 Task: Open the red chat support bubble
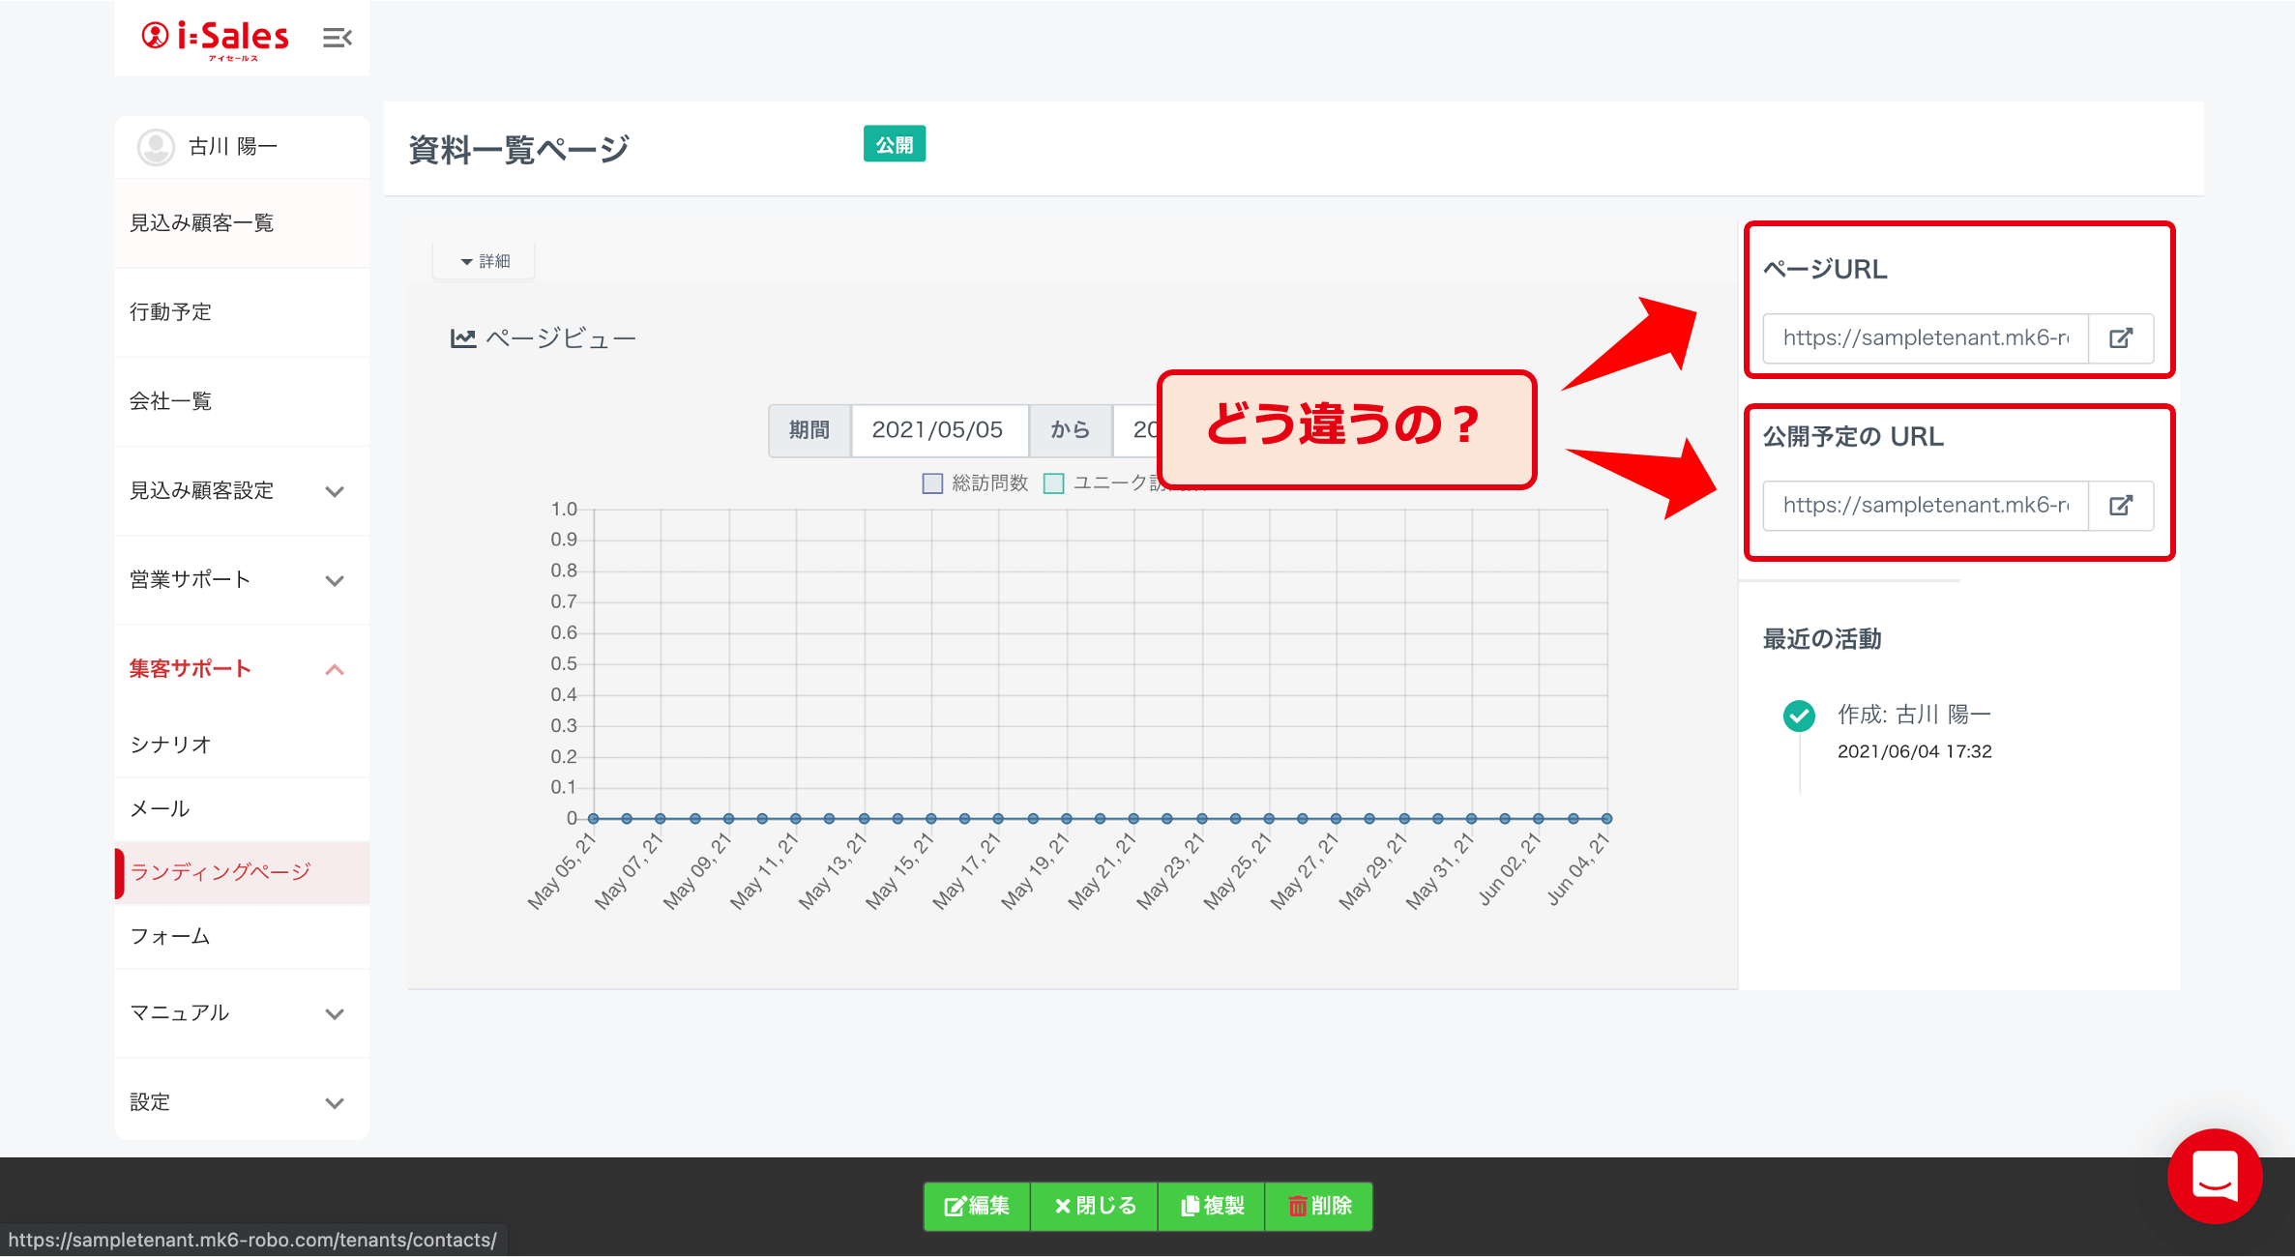point(2214,1176)
